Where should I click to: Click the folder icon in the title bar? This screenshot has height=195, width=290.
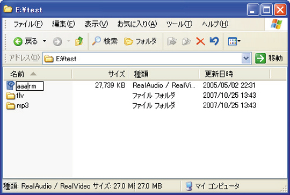tap(8, 9)
